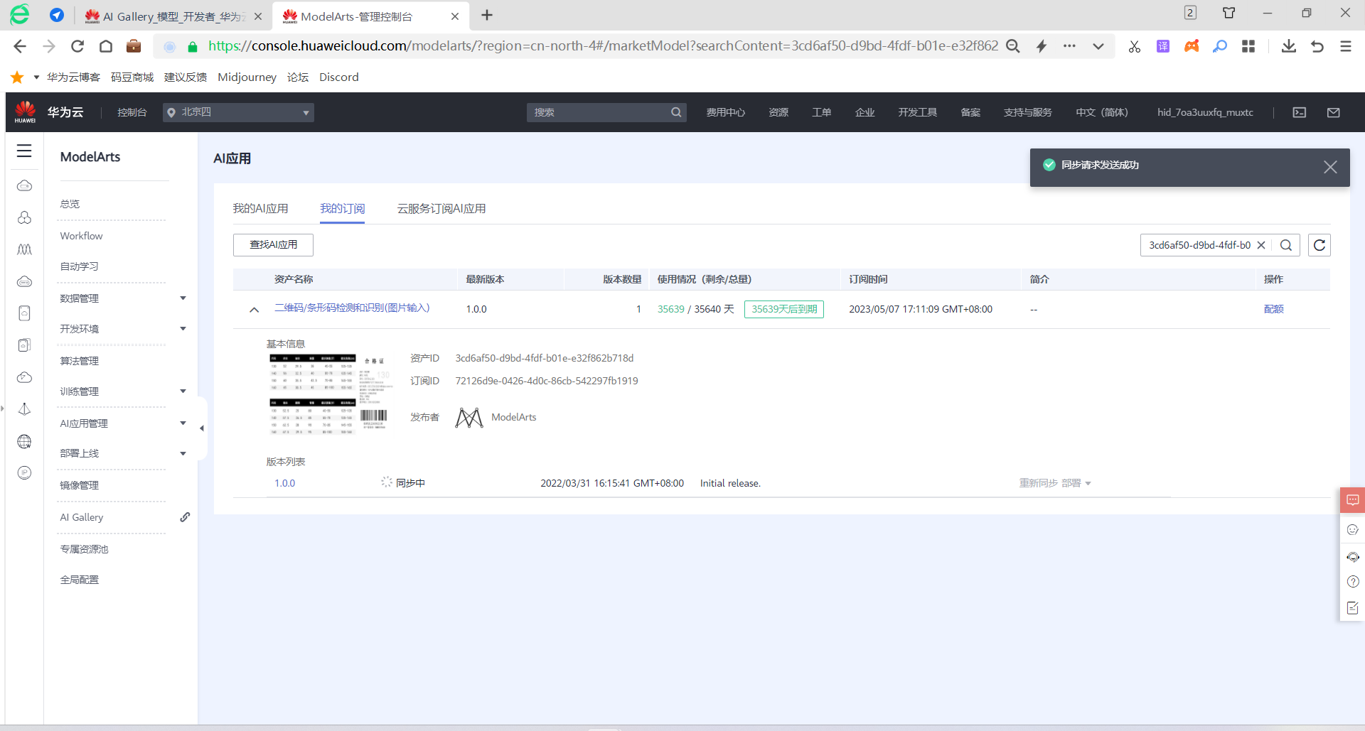
Task: Go back to previous browser page
Action: pos(20,46)
